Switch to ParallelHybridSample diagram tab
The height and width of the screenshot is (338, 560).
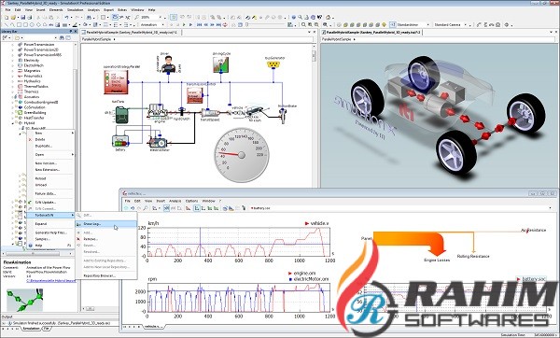tap(132, 32)
